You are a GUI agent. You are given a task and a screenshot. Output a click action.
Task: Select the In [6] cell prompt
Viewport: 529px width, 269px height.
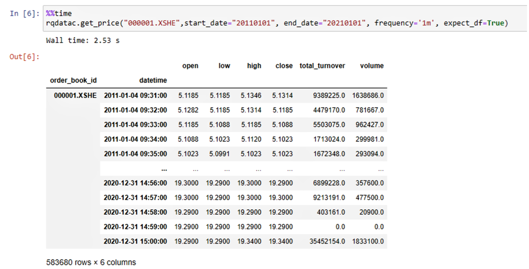(x=24, y=14)
